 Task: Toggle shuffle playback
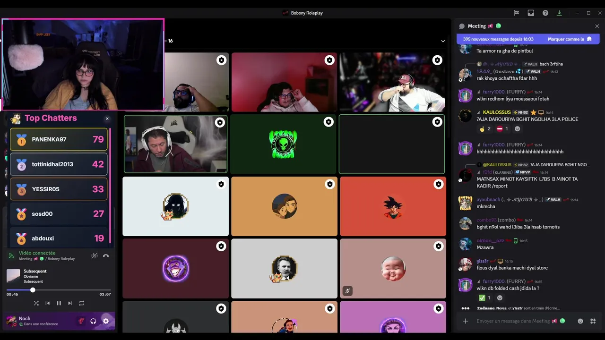(36, 303)
